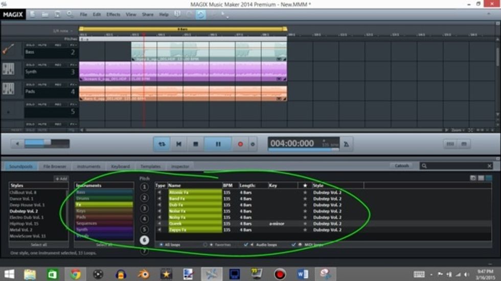The height and width of the screenshot is (281, 501).
Task: Open the Pads track FX dropdown
Action: pos(73,85)
